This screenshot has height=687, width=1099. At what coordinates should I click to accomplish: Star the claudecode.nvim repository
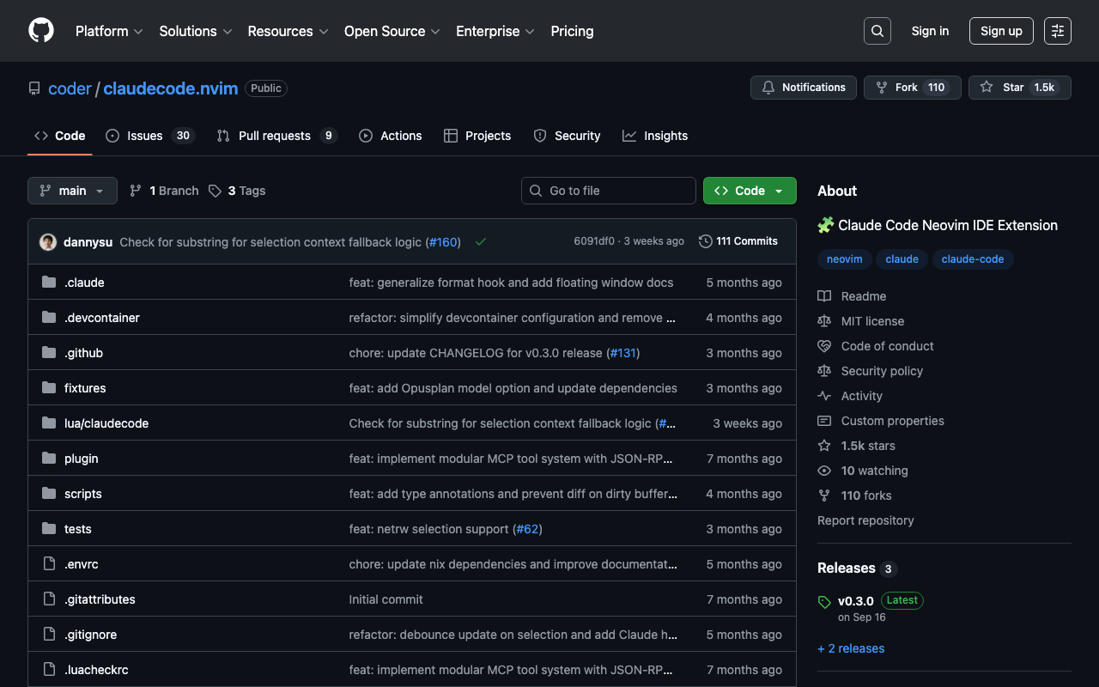1019,88
